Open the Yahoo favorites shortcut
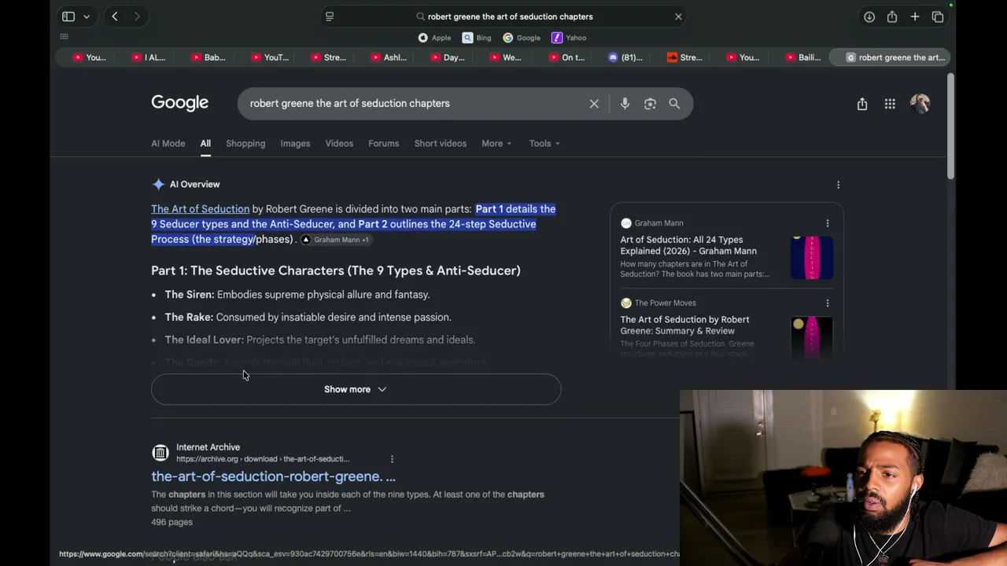 tap(569, 38)
